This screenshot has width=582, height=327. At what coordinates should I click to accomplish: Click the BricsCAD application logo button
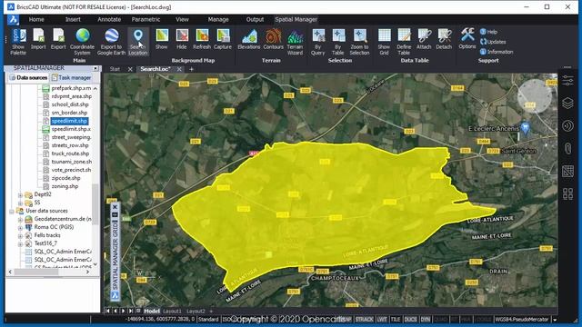[x=13, y=19]
